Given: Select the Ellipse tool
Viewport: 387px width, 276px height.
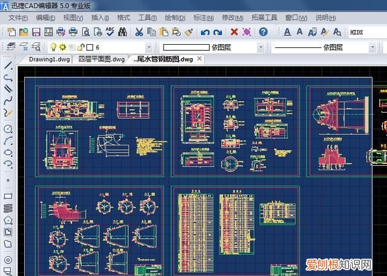Looking at the screenshot, I should pyautogui.click(x=8, y=153).
